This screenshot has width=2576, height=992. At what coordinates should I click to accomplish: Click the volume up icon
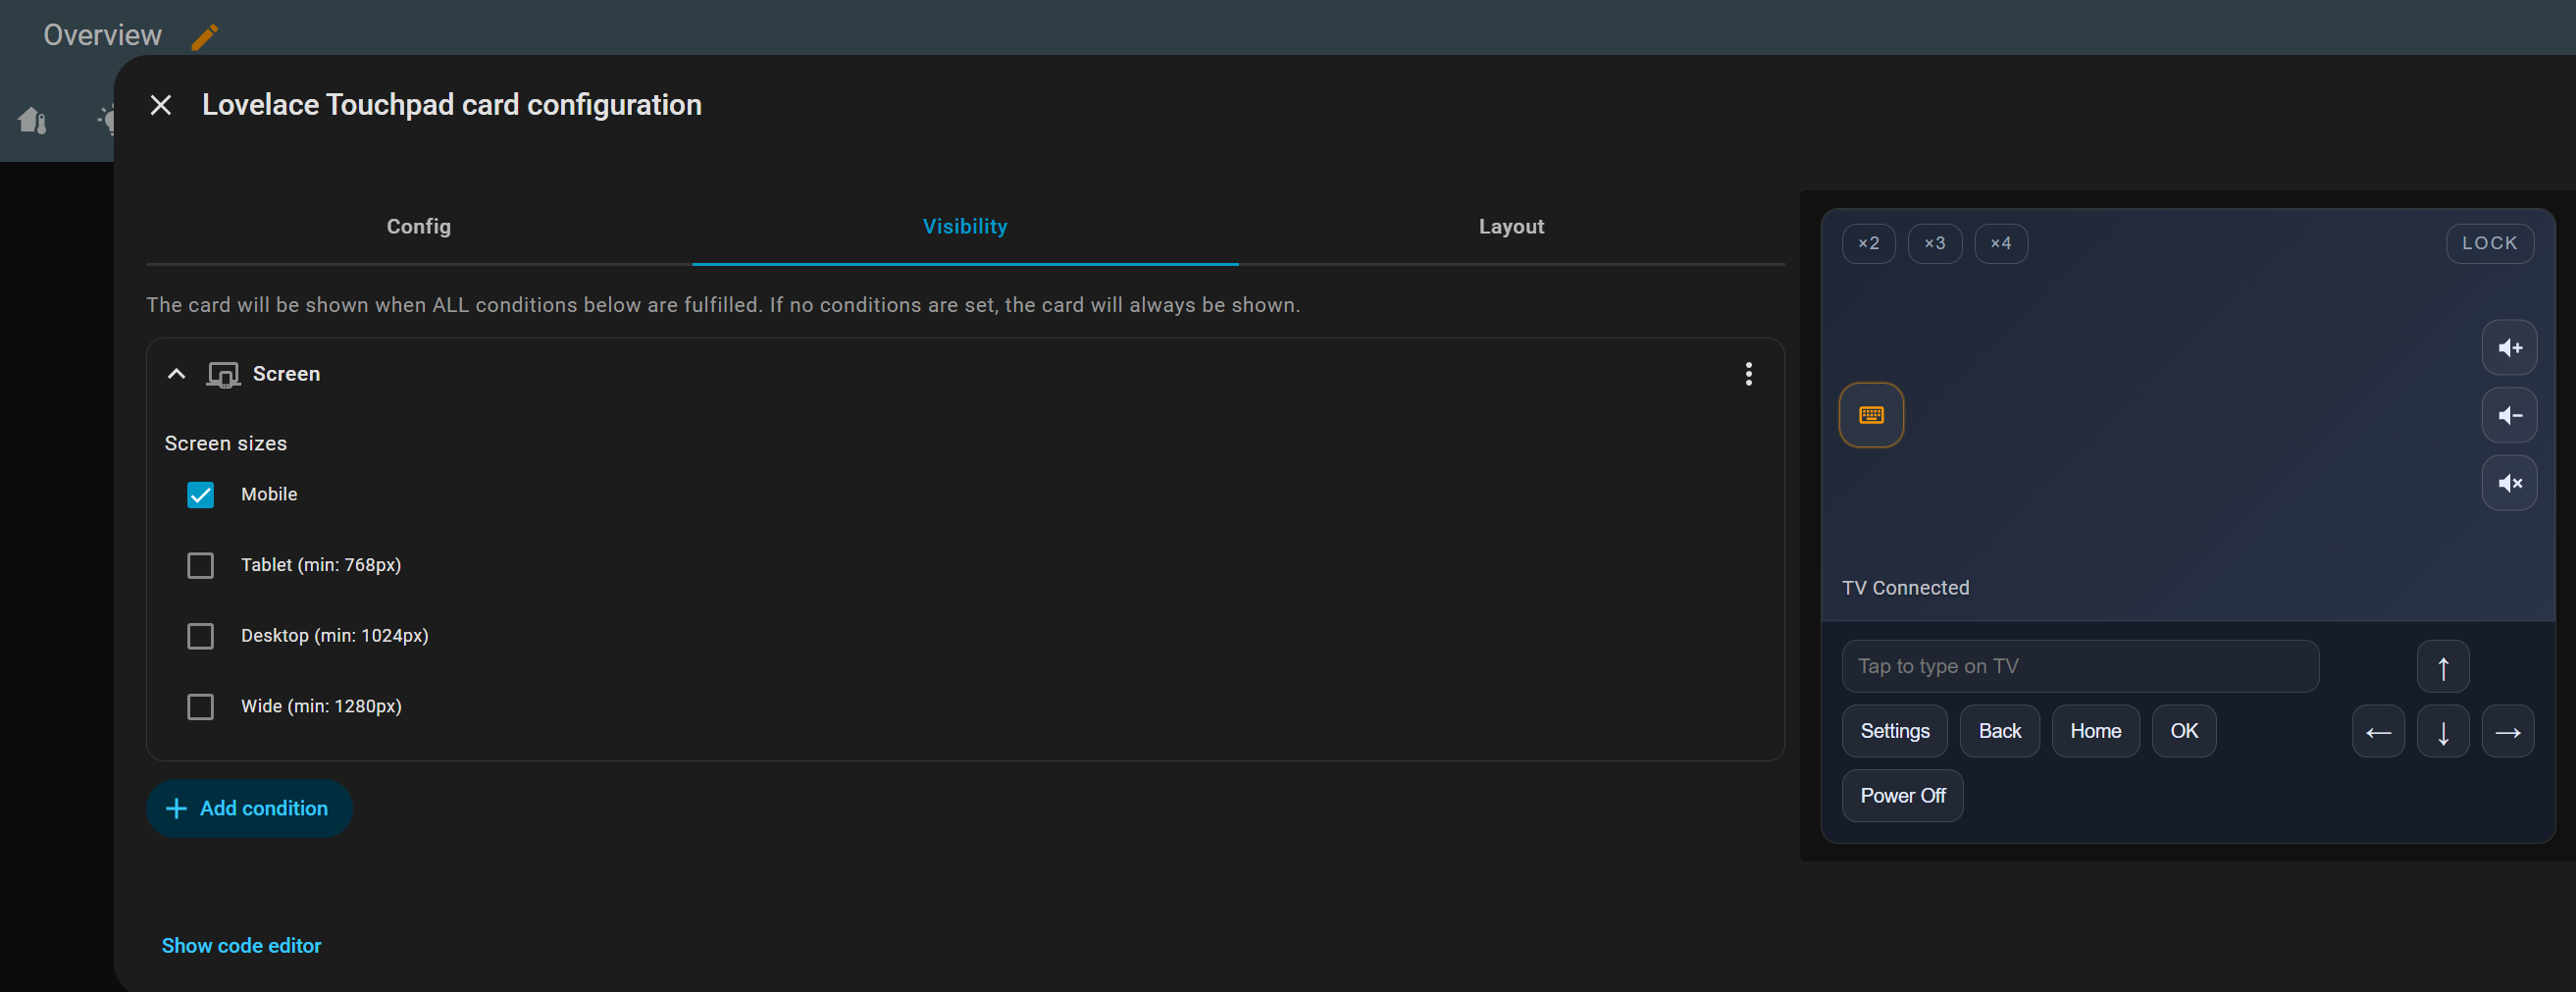(x=2509, y=348)
